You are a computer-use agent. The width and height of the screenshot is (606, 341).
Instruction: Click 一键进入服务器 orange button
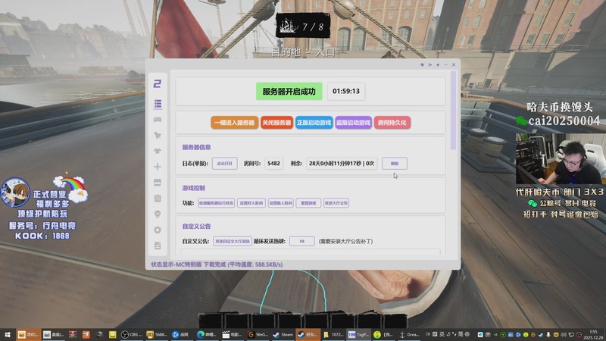(x=235, y=123)
